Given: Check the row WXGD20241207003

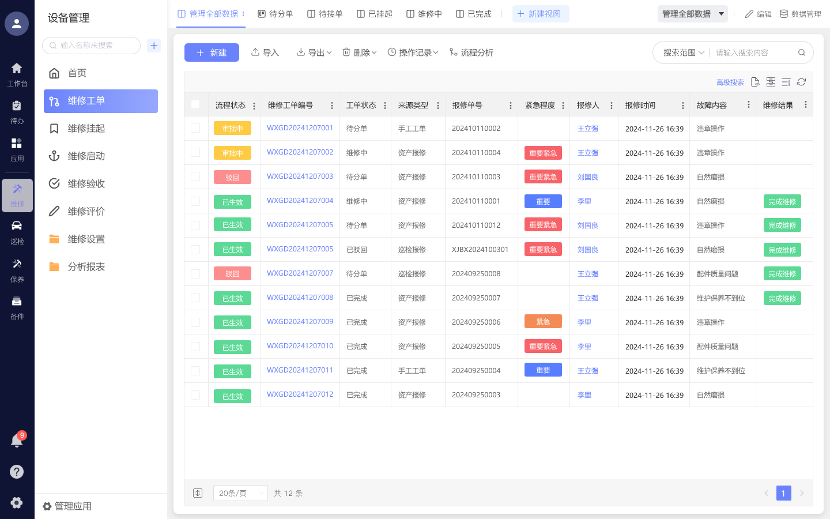Looking at the screenshot, I should point(195,176).
